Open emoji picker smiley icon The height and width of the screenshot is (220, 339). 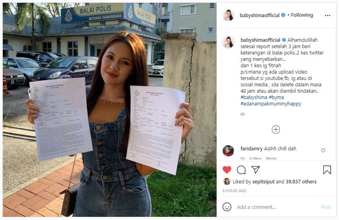click(227, 207)
